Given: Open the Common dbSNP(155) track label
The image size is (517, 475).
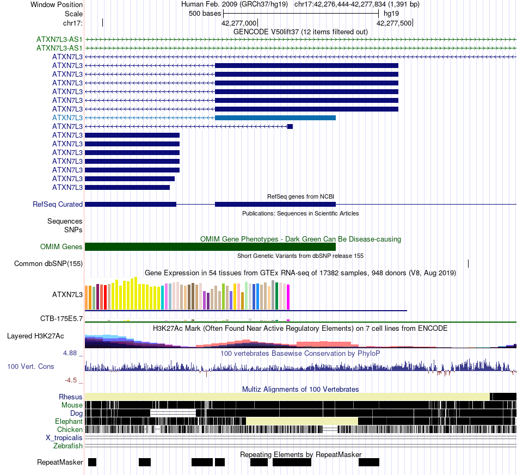Looking at the screenshot, I should [48, 264].
